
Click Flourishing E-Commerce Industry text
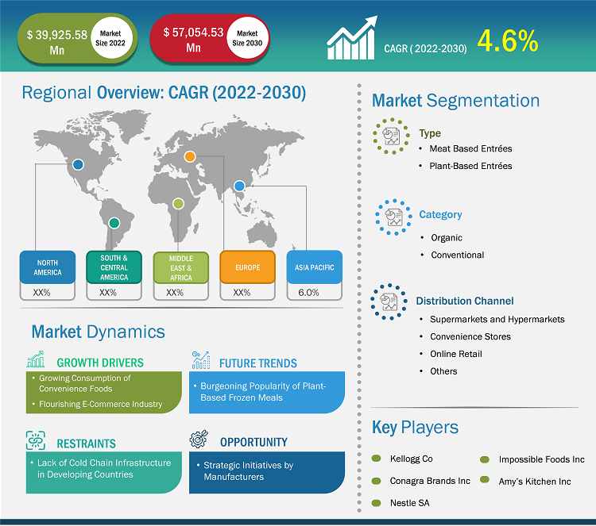pyautogui.click(x=100, y=404)
